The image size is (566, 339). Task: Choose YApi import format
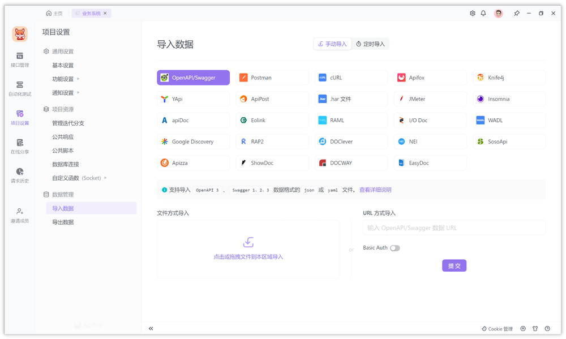tap(193, 99)
